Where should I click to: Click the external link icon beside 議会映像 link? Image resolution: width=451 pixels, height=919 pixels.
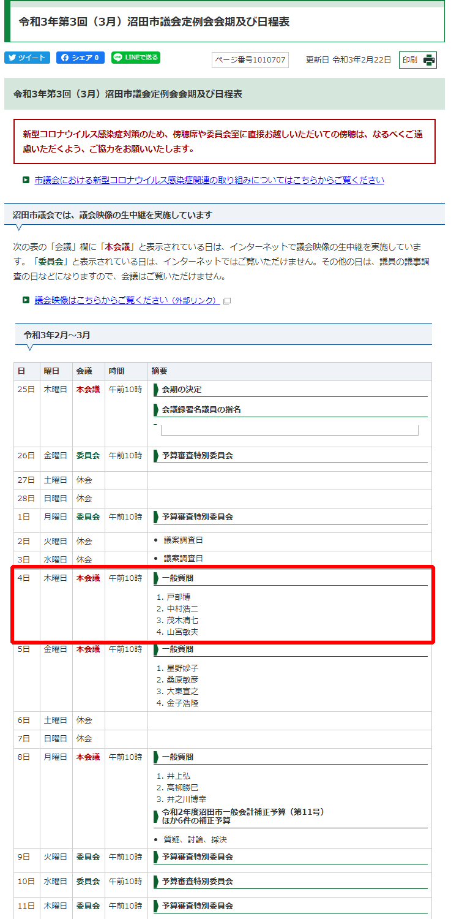pyautogui.click(x=227, y=301)
